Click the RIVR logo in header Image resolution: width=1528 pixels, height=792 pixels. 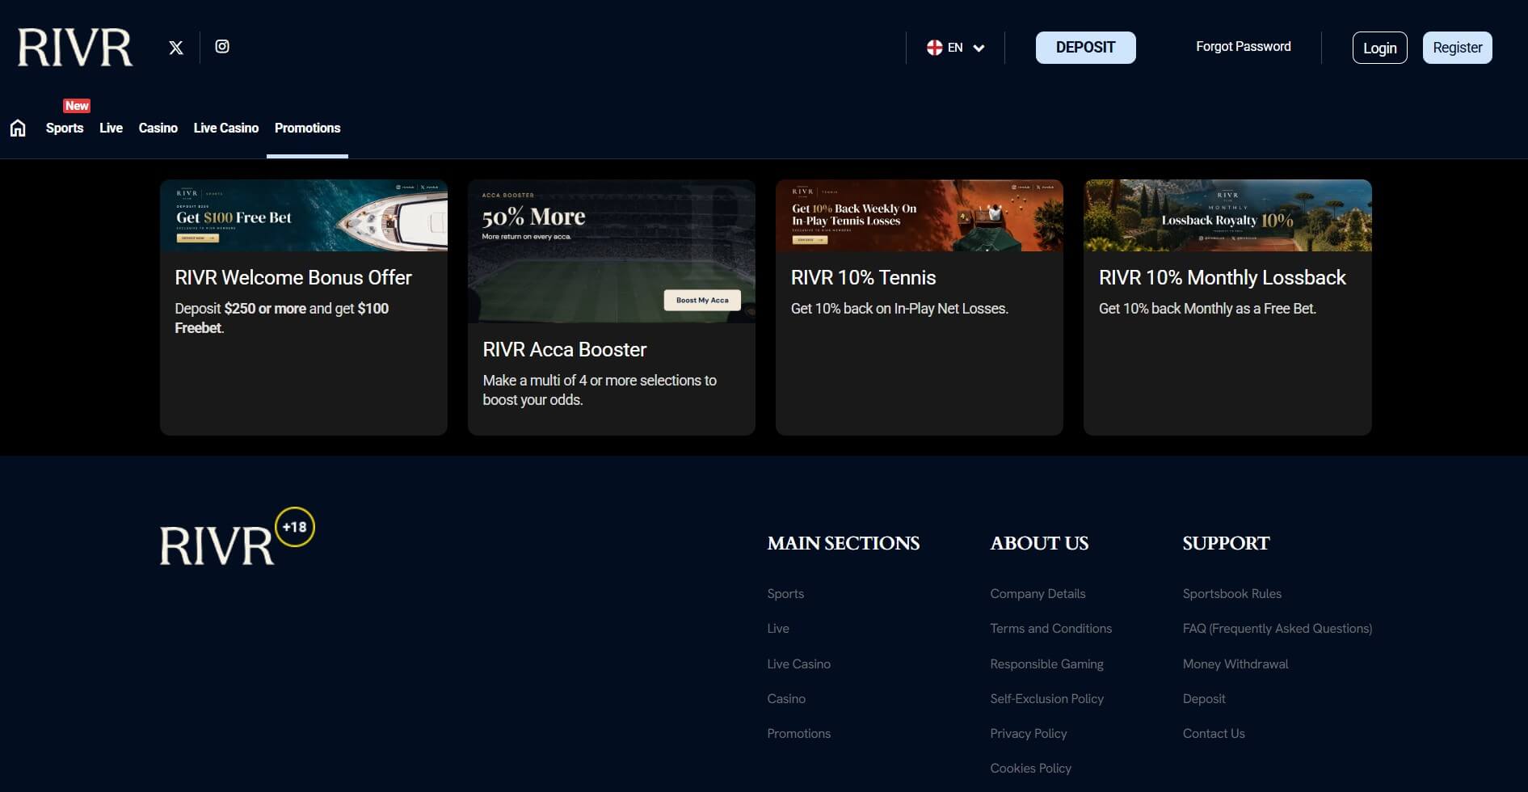[x=75, y=48]
